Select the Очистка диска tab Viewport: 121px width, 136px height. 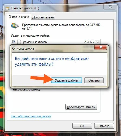pos(19,17)
